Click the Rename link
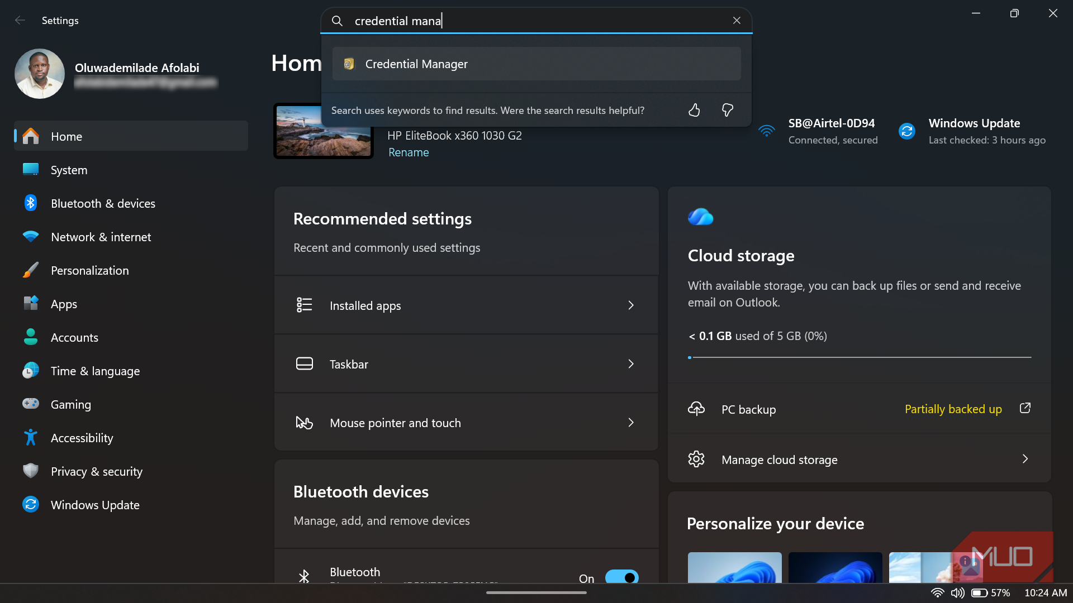 409,152
